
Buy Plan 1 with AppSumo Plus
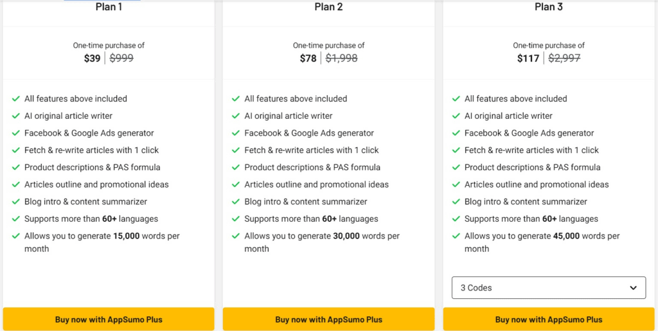click(x=109, y=319)
